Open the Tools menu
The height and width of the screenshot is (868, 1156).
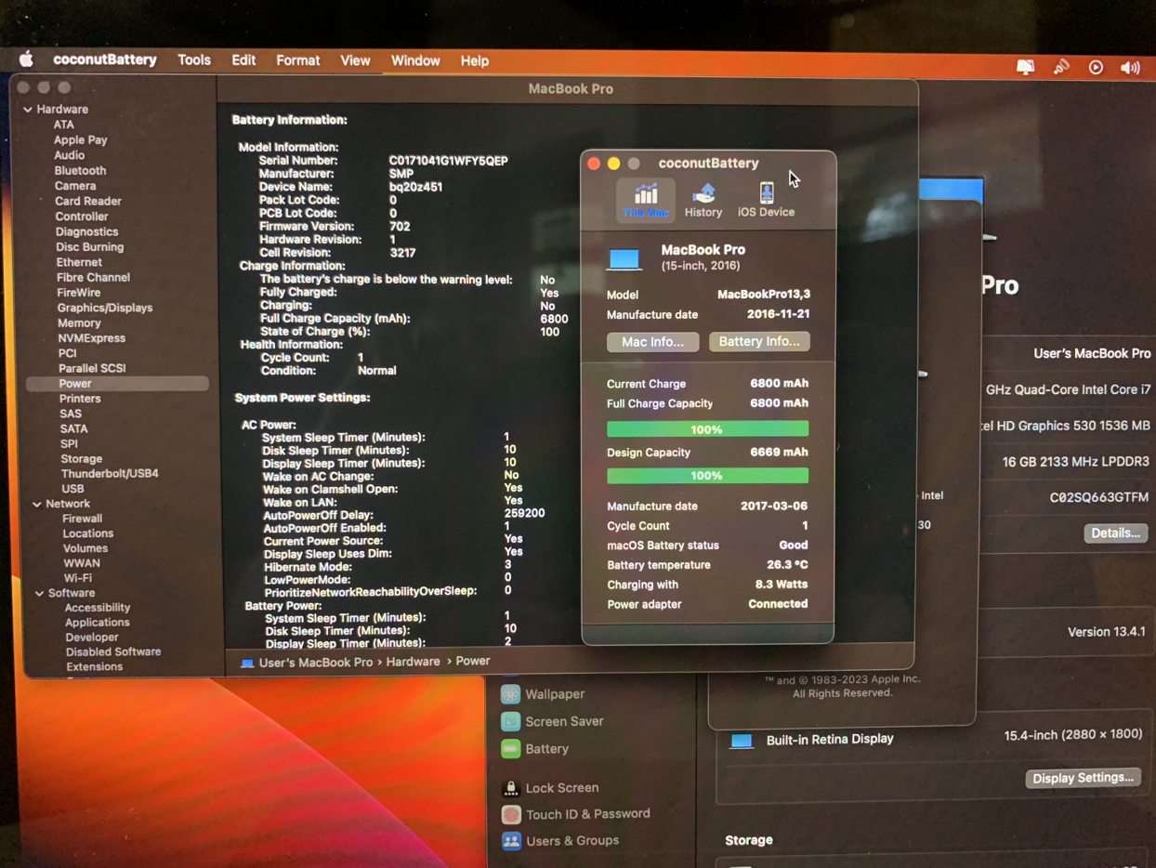click(x=194, y=60)
